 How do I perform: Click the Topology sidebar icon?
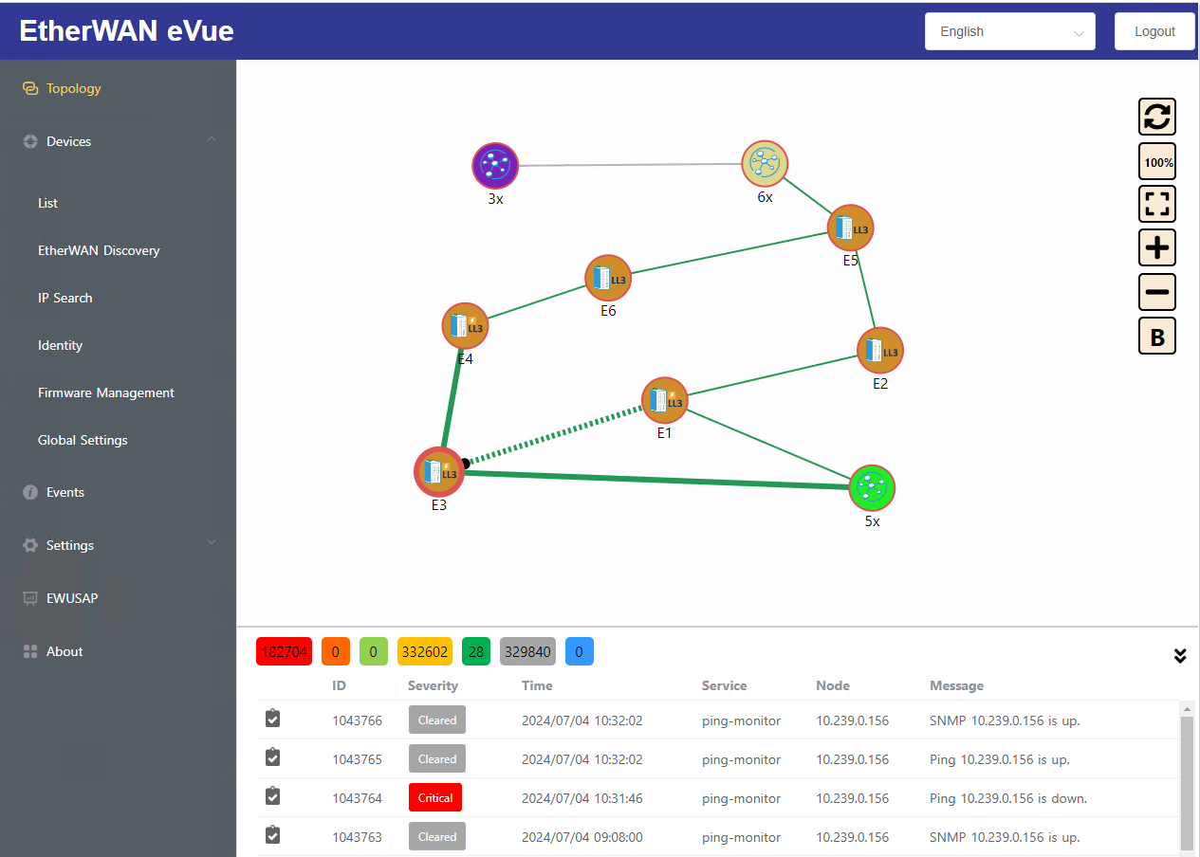(x=29, y=88)
